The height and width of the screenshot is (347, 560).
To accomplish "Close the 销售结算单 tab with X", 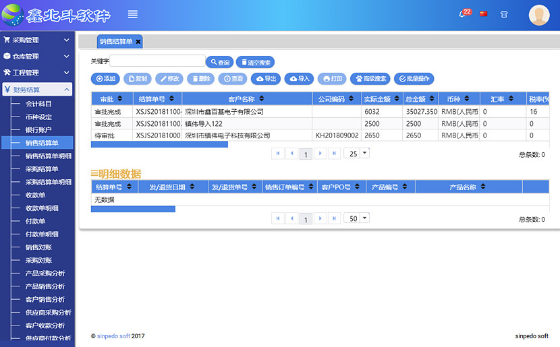I will [x=138, y=42].
